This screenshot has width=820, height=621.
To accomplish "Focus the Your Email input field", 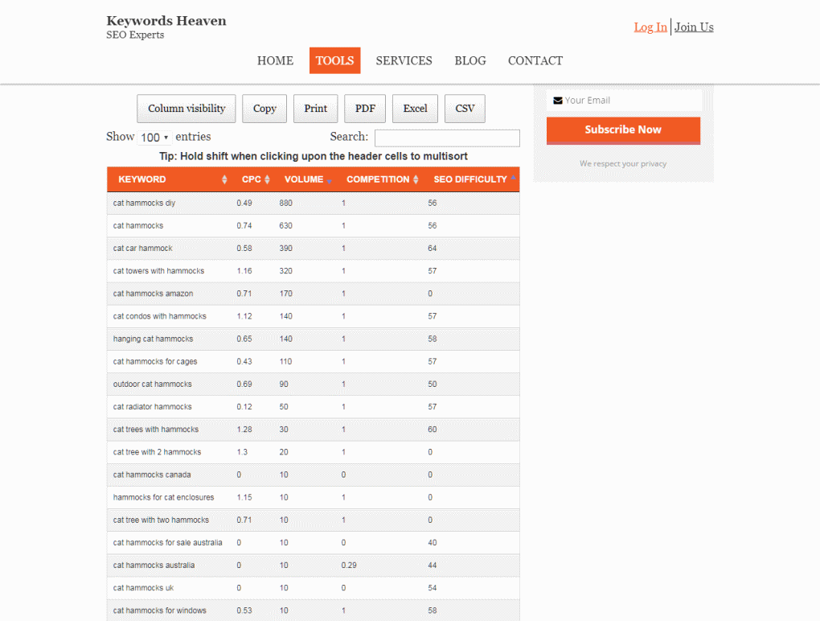I will tap(624, 101).
